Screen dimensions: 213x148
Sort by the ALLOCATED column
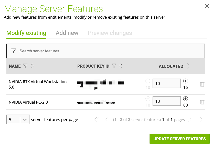(188, 66)
